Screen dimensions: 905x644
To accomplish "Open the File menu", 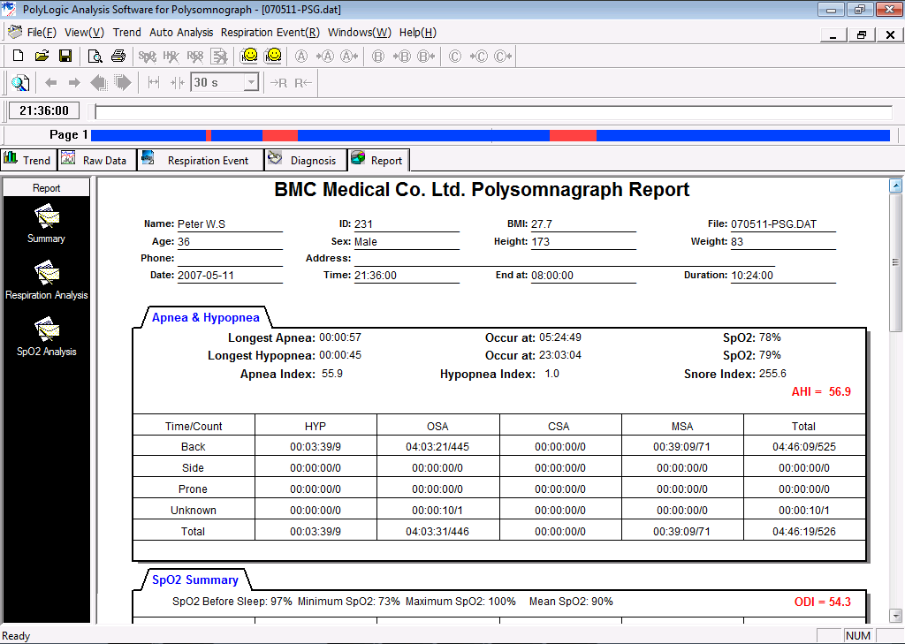I will click(42, 33).
